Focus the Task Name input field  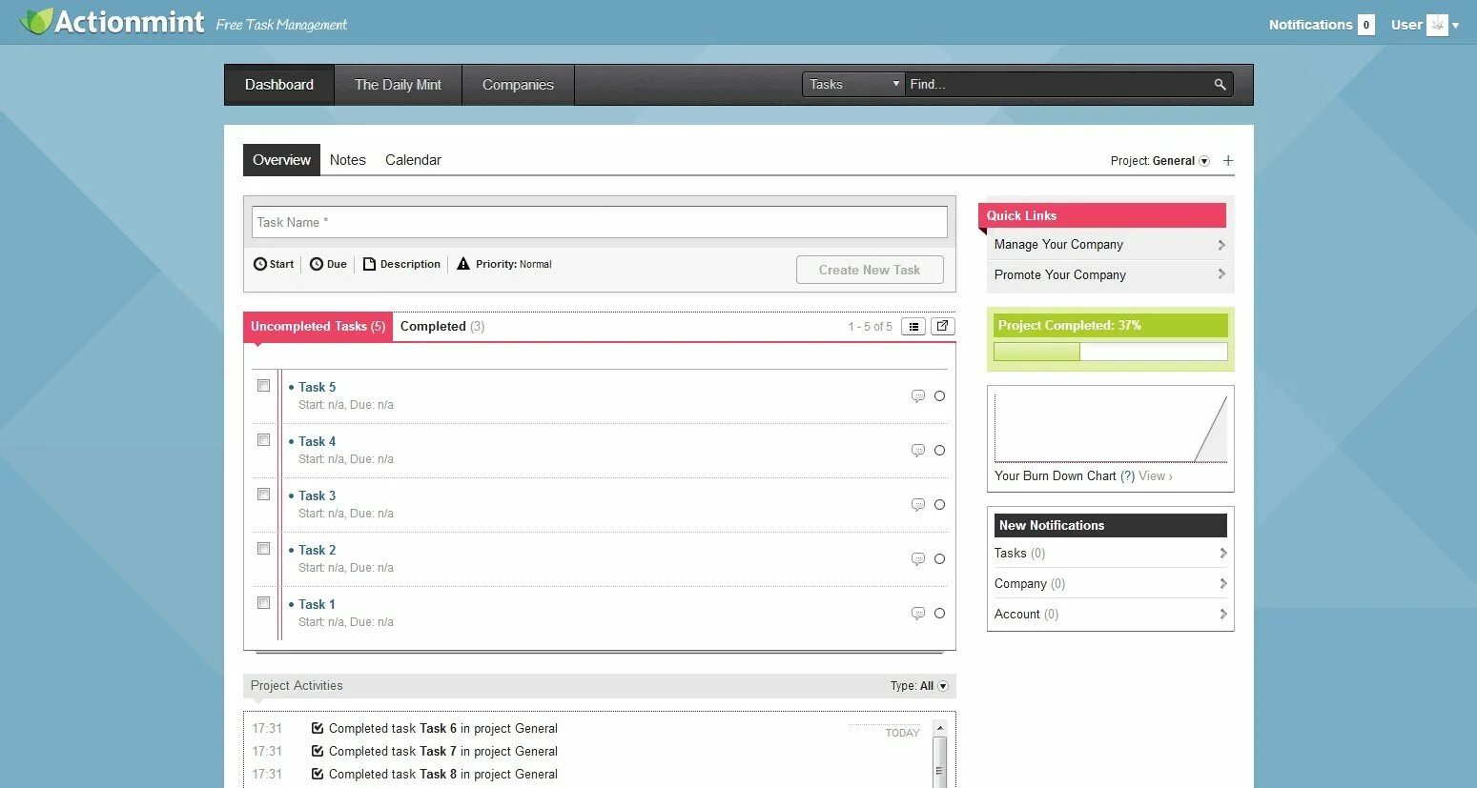pos(600,222)
